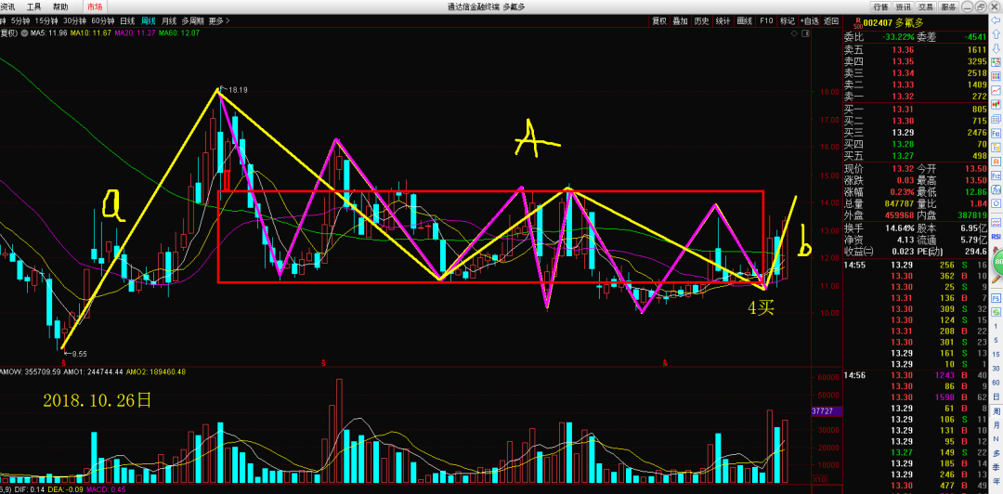Viewport: 1003px width, 494px height.
Task: Open the 行情 quotes button in title bar
Action: 880,7
